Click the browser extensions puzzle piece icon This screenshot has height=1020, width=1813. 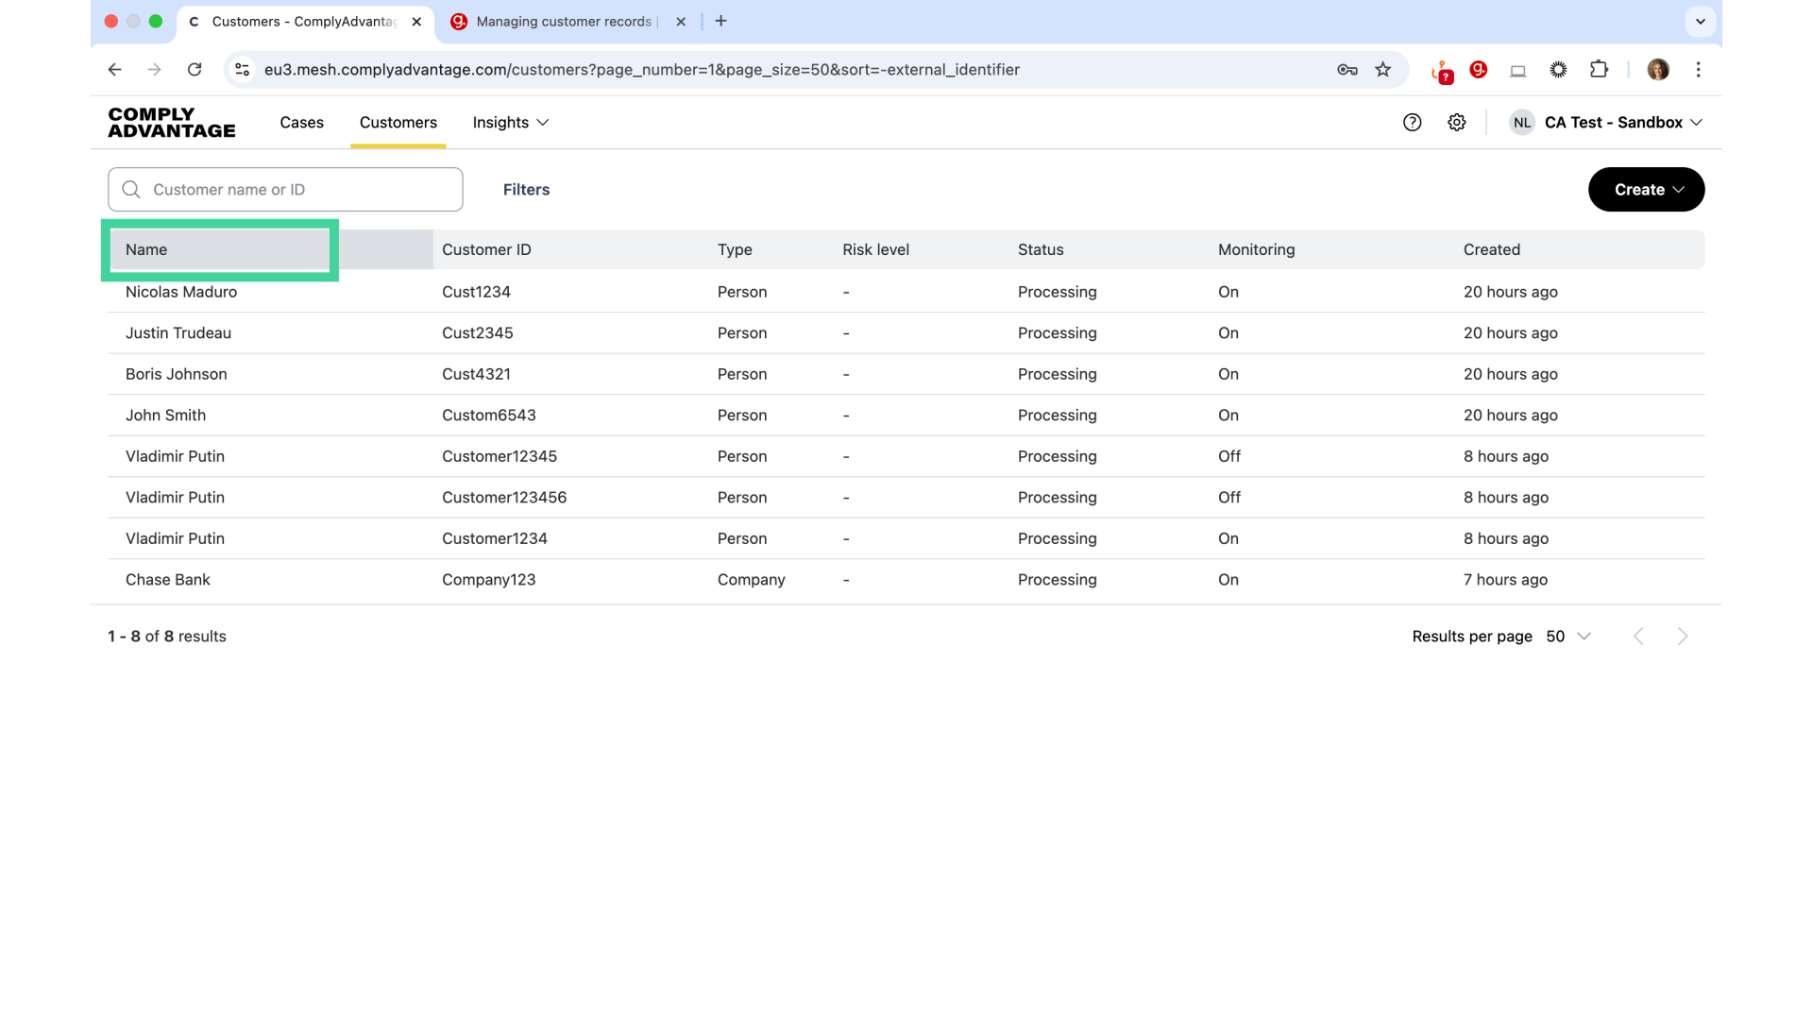point(1600,70)
